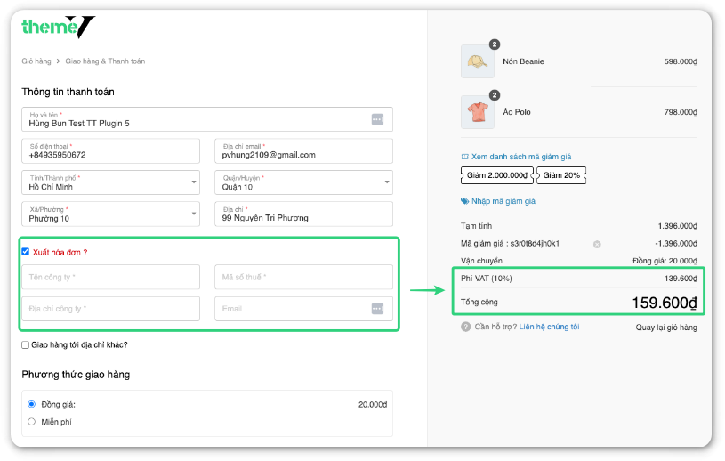The width and height of the screenshot is (725, 461).
Task: Click Quay lại giỏ hàng
Action: 665,328
